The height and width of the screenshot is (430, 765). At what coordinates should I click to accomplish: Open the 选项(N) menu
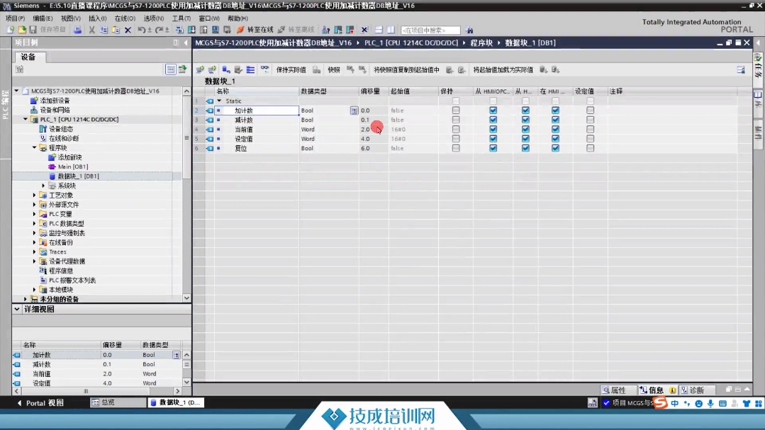click(154, 18)
